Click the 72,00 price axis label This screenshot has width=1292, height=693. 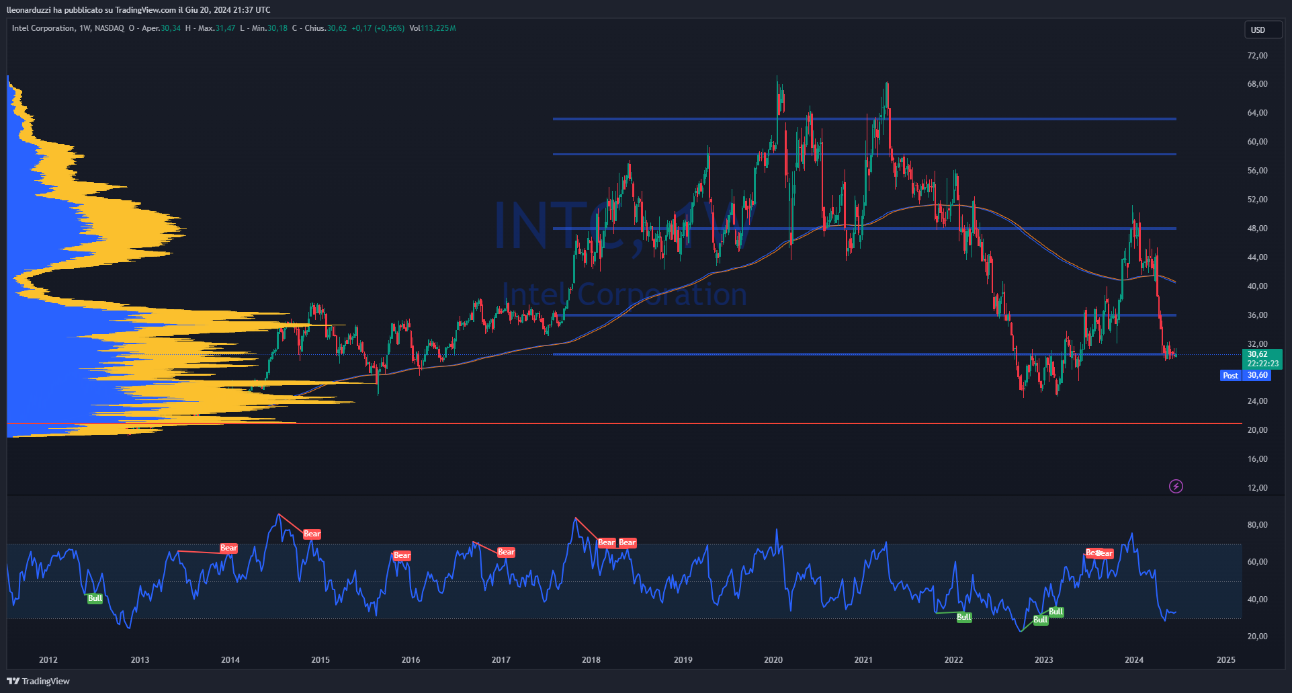tap(1257, 55)
